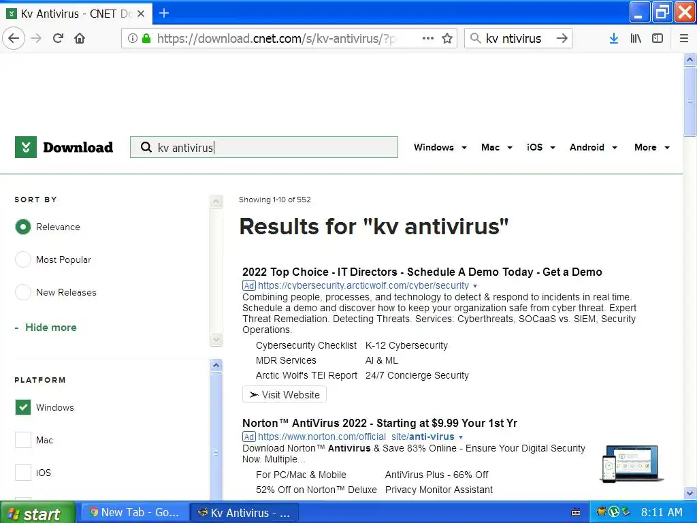Screen dimensions: 697x523
Task: Click the Norton ad device thumbnail
Action: [631, 464]
